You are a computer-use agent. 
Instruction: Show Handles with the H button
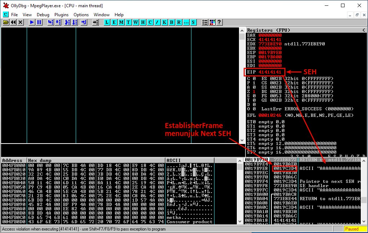(x=143, y=22)
